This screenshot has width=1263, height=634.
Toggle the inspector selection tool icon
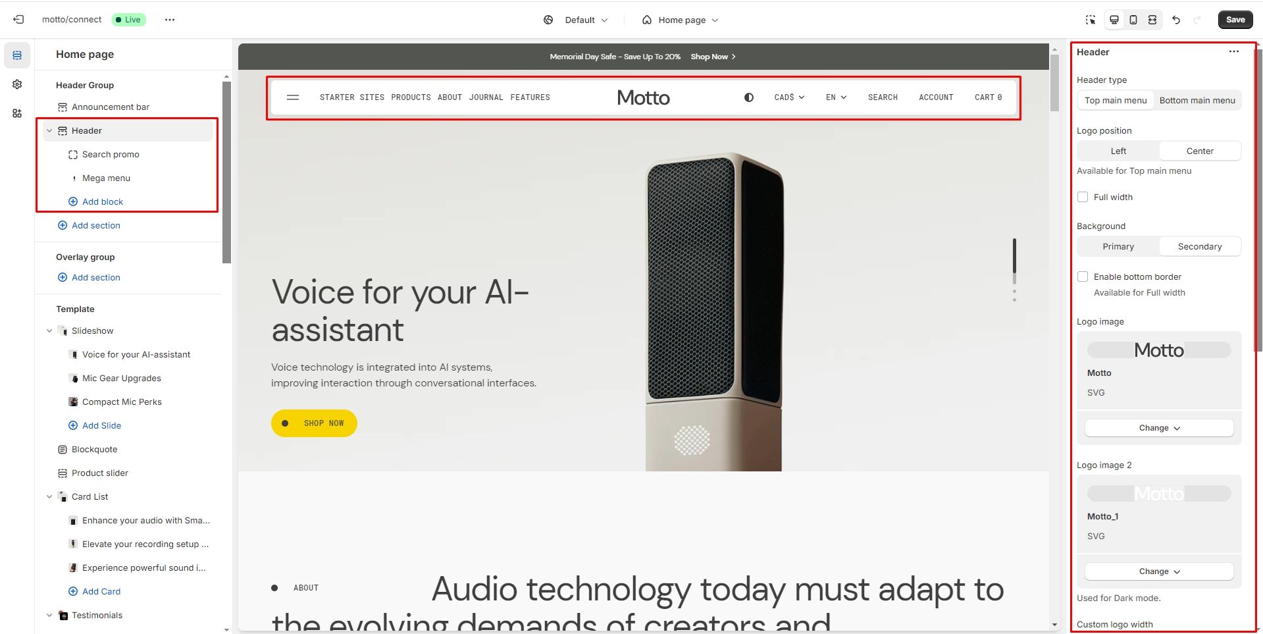[1091, 20]
